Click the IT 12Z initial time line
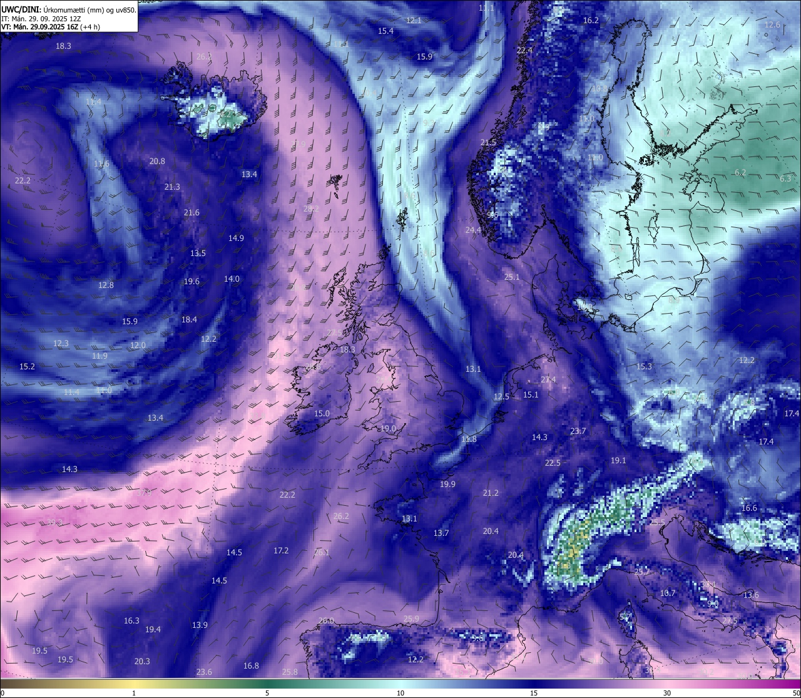Screen dimensions: 801x698 [x=41, y=19]
